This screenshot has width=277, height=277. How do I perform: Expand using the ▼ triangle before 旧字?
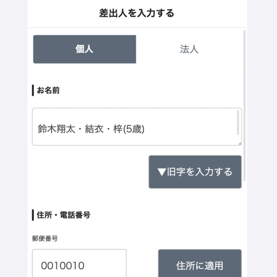(x=161, y=172)
